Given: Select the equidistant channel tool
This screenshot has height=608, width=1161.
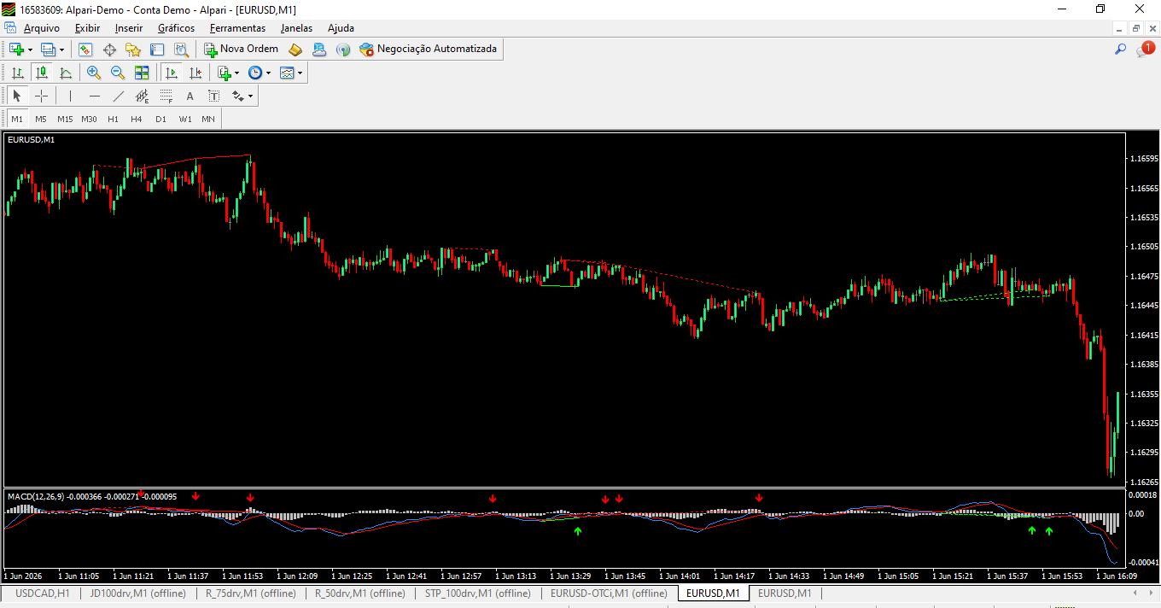Looking at the screenshot, I should click(x=142, y=96).
